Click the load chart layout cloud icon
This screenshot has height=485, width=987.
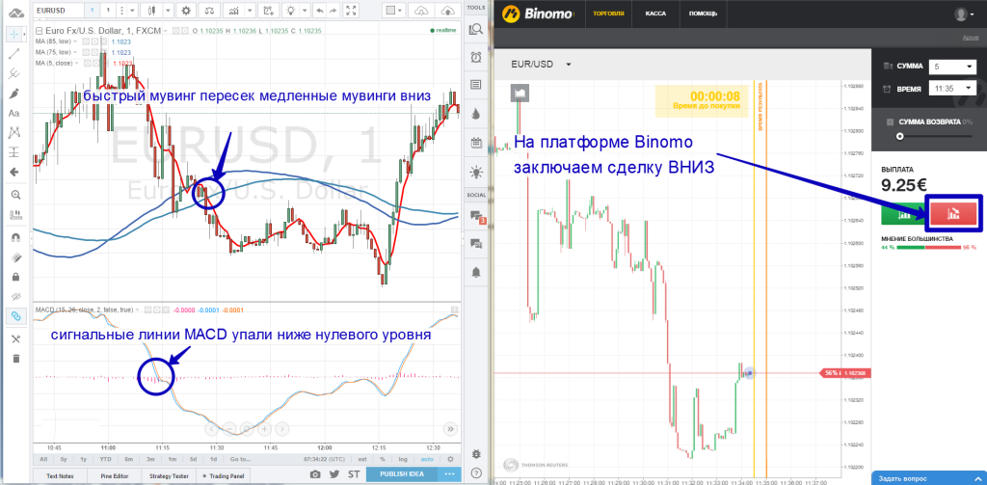click(422, 10)
